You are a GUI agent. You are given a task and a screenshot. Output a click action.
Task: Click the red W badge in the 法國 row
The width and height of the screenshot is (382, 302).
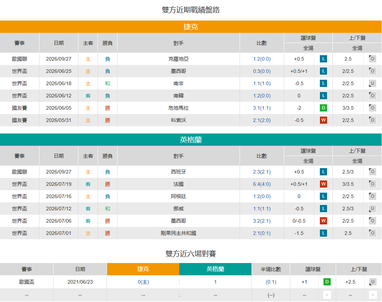(323, 184)
